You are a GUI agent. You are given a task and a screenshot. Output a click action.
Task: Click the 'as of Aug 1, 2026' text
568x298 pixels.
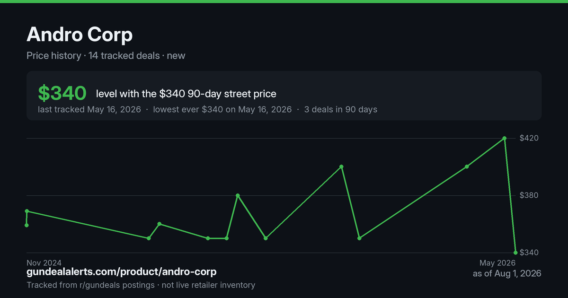pyautogui.click(x=507, y=273)
